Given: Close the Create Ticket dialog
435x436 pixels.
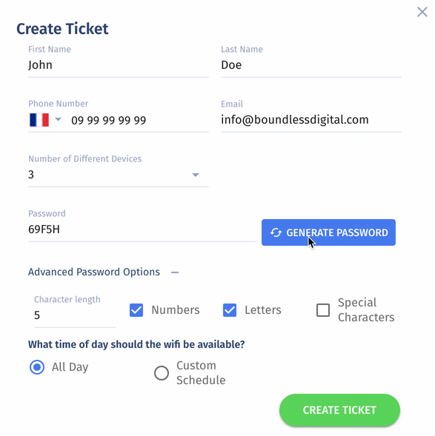Looking at the screenshot, I should pyautogui.click(x=422, y=12).
